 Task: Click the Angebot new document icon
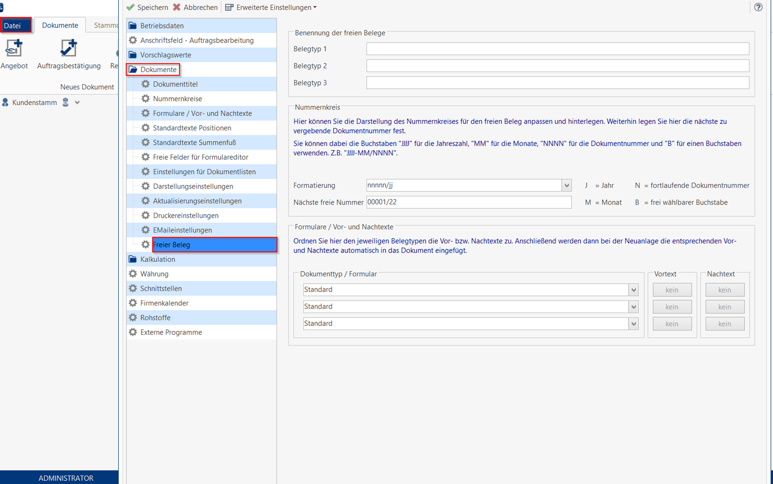[14, 48]
